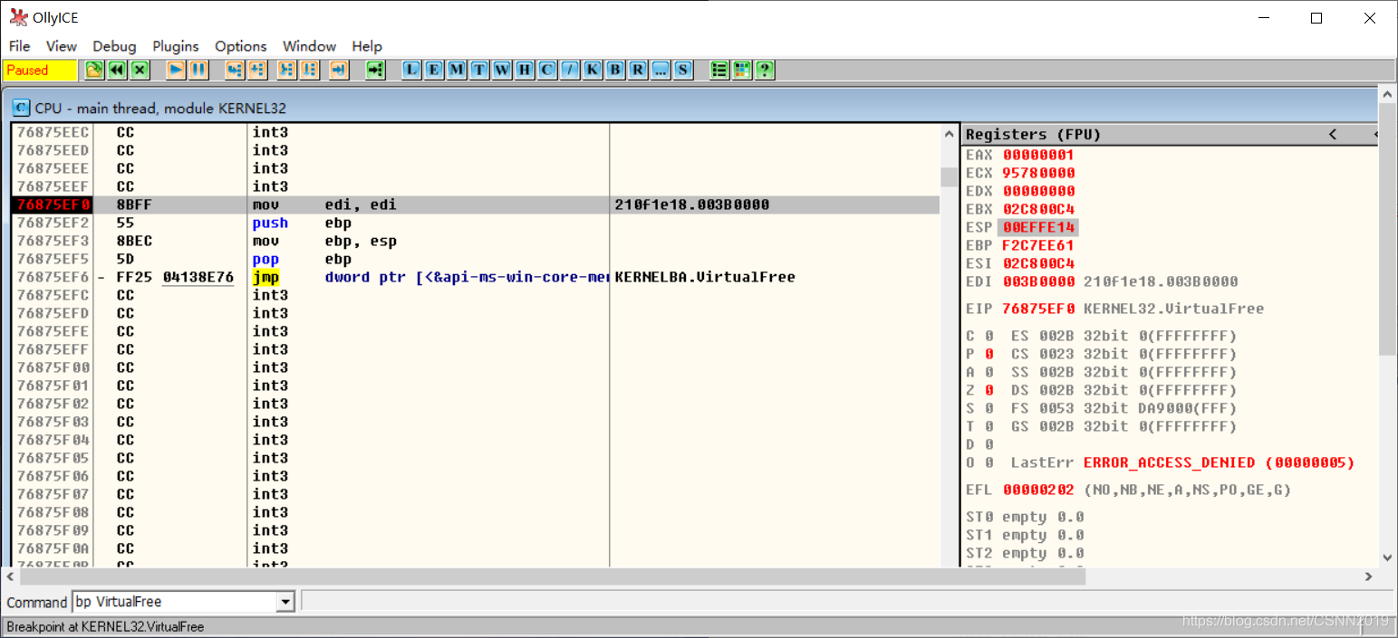
Task: Show Windows list (W button)
Action: point(502,70)
